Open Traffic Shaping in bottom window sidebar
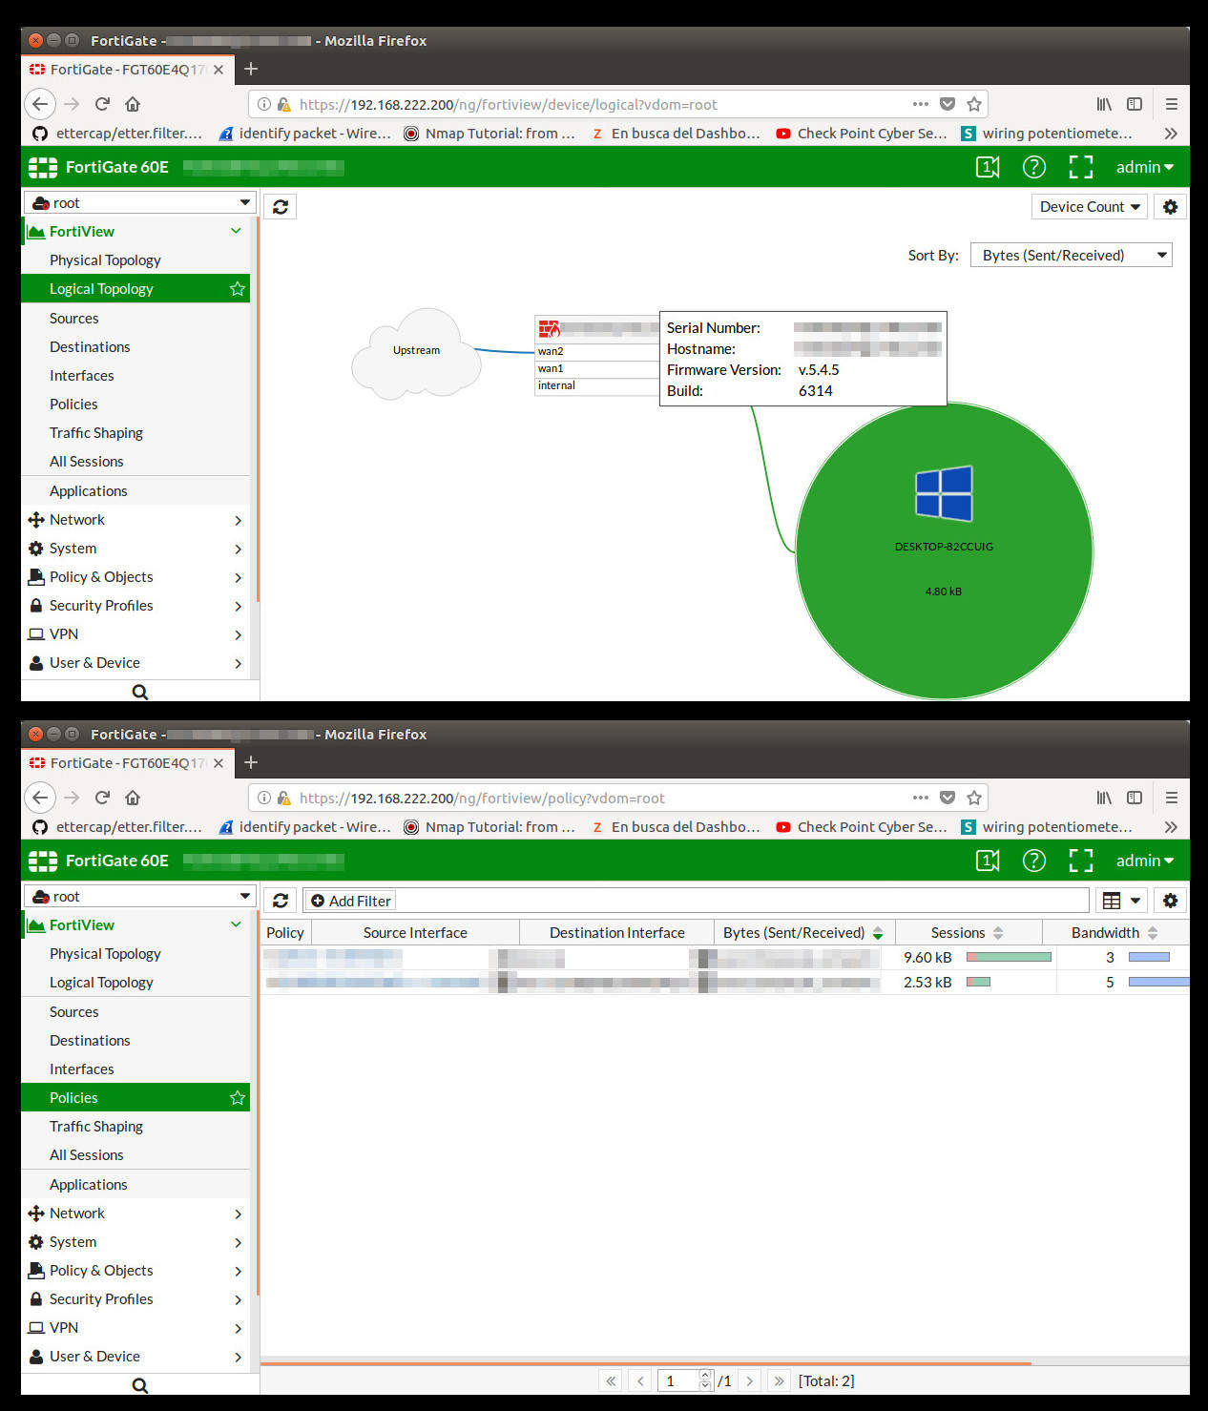 click(96, 1126)
